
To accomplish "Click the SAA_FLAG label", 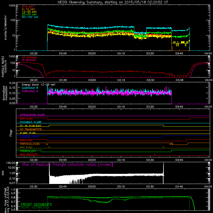I will point(26,140).
